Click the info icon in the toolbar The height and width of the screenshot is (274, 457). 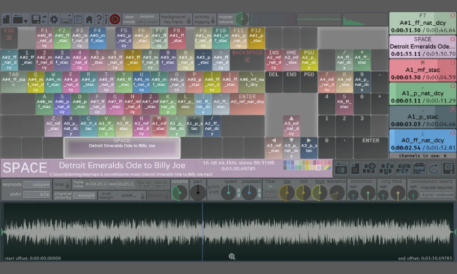click(x=106, y=20)
